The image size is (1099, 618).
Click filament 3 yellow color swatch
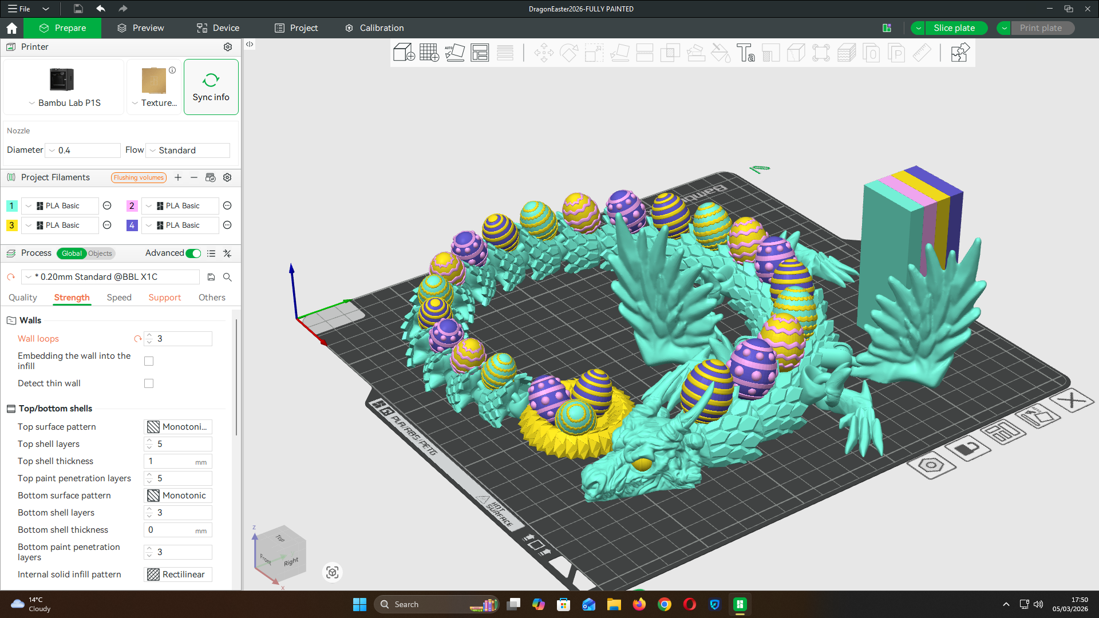pyautogui.click(x=11, y=225)
